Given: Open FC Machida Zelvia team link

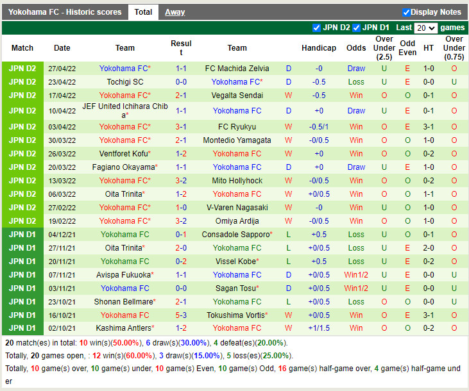Looking at the screenshot, I should point(237,69).
